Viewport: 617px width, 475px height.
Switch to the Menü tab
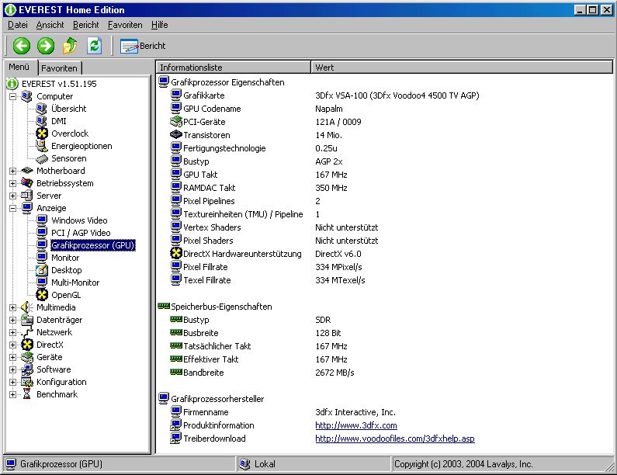click(19, 67)
